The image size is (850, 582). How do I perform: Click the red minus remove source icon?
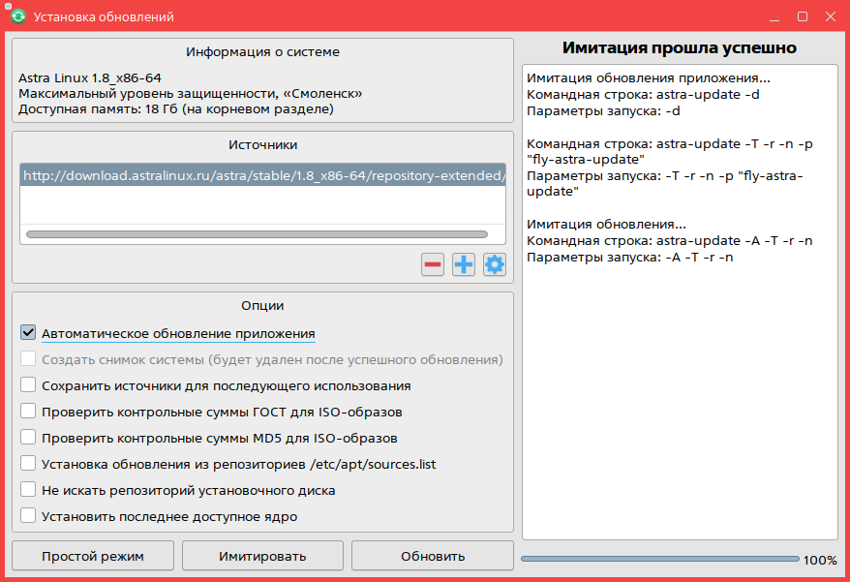tap(433, 264)
